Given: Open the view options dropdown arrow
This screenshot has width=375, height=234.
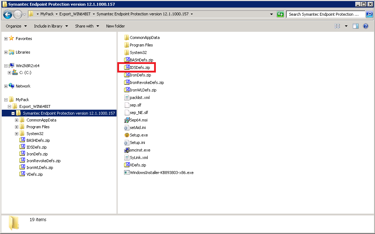Looking at the screenshot, I should (346, 26).
